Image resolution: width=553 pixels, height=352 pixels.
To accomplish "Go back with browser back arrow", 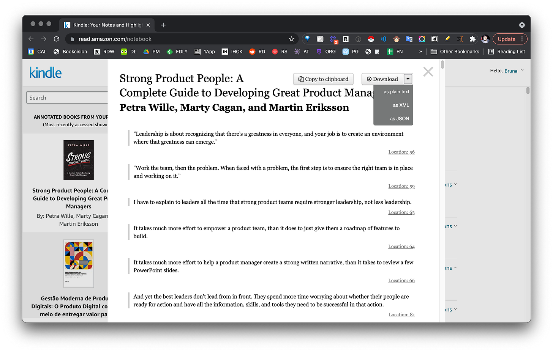I will pos(31,39).
